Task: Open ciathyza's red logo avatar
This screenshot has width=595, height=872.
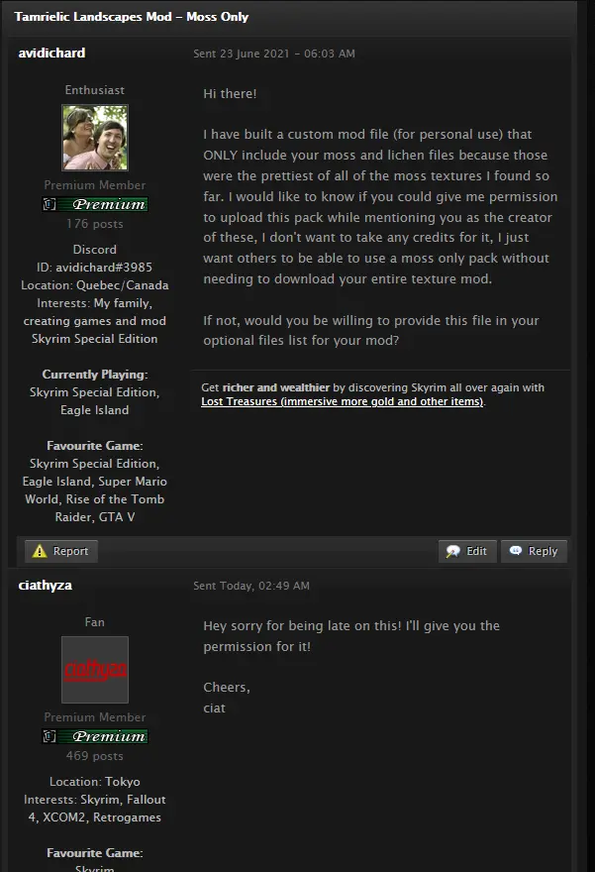Action: pos(95,670)
